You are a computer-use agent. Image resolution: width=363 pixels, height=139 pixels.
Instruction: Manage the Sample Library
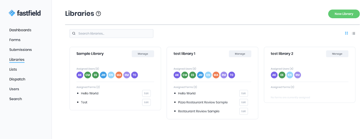[x=143, y=54]
